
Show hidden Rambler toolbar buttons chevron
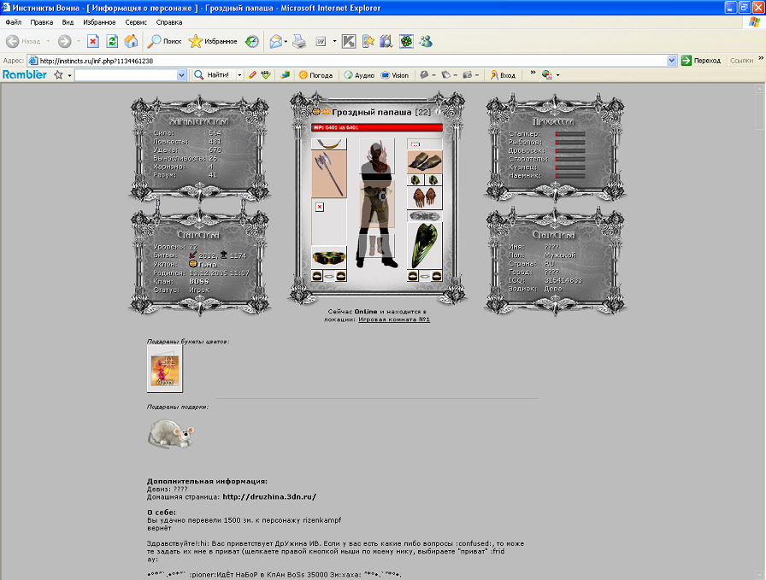[x=533, y=73]
